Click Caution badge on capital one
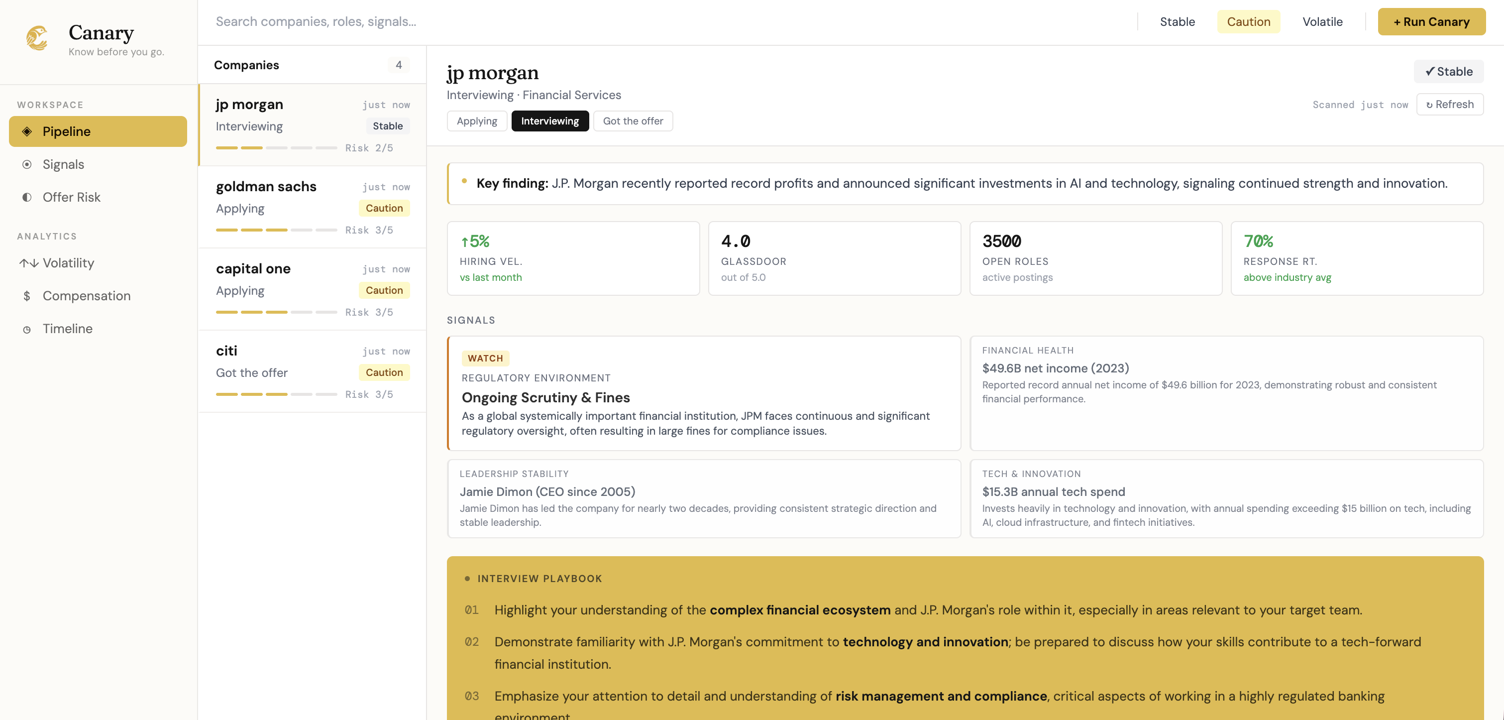 [x=384, y=290]
